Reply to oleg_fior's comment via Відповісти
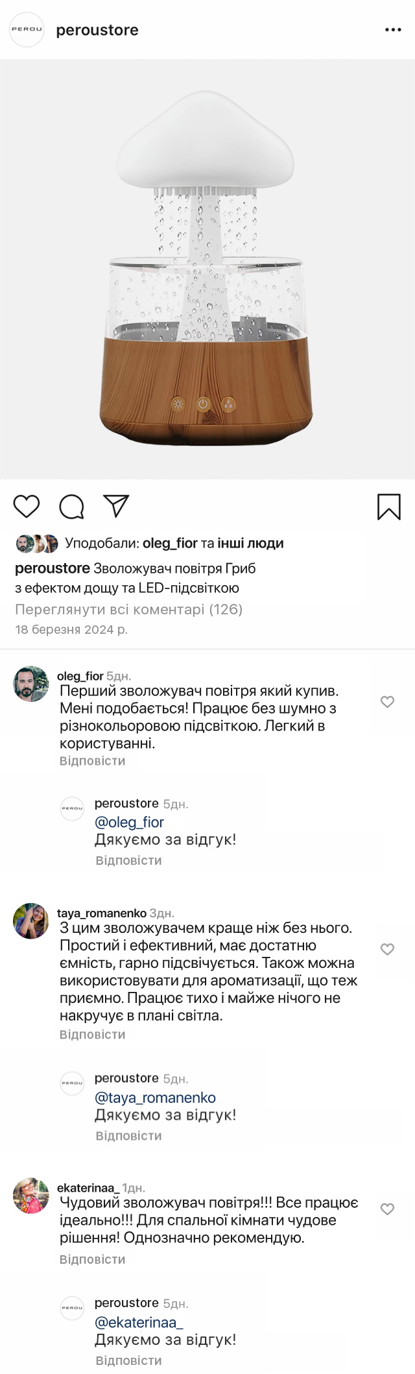Viewport: 415px width, 1374px height. pos(92,761)
